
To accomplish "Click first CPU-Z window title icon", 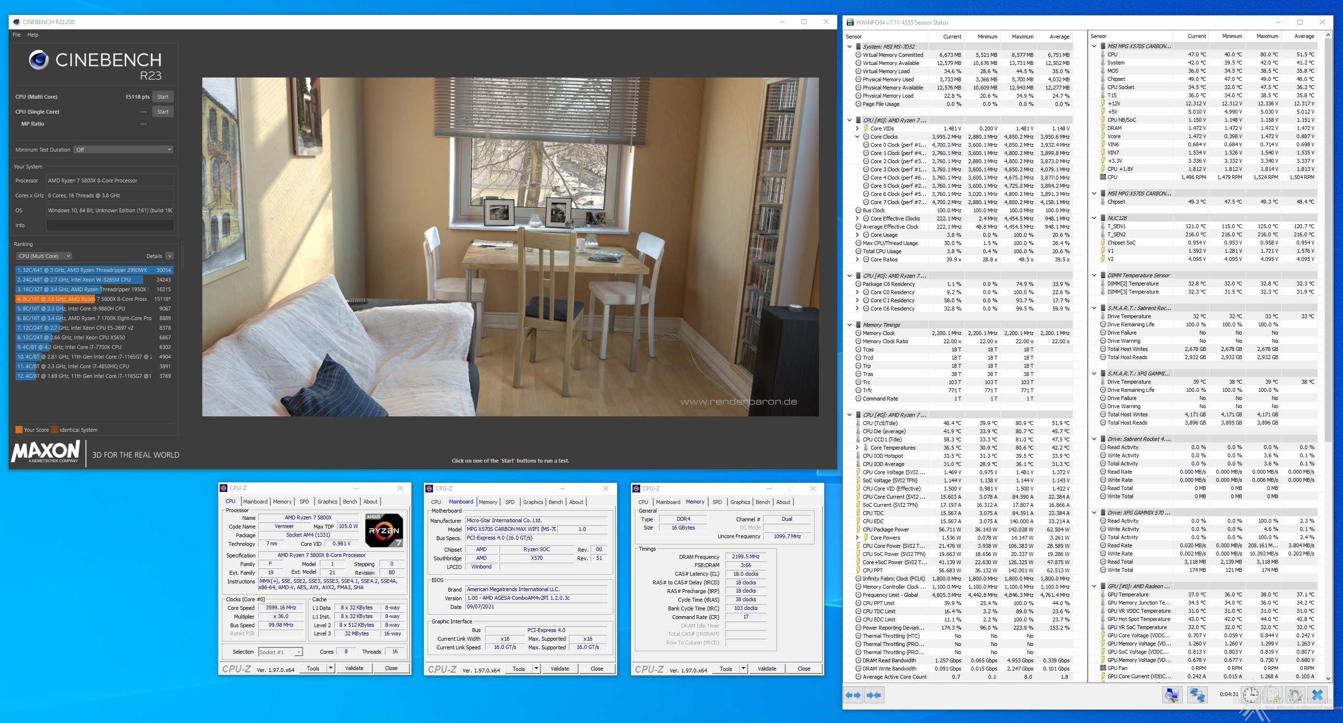I will (224, 488).
